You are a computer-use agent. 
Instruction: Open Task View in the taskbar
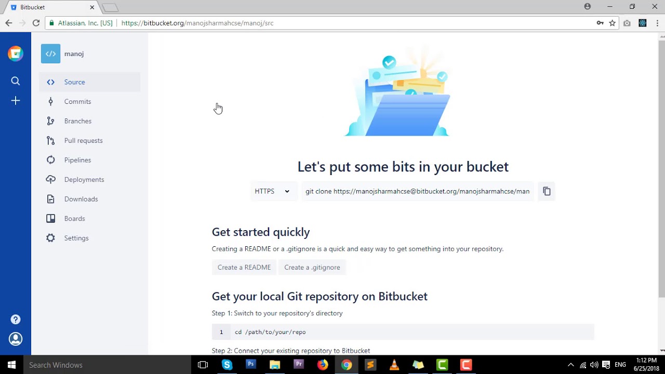click(x=203, y=365)
